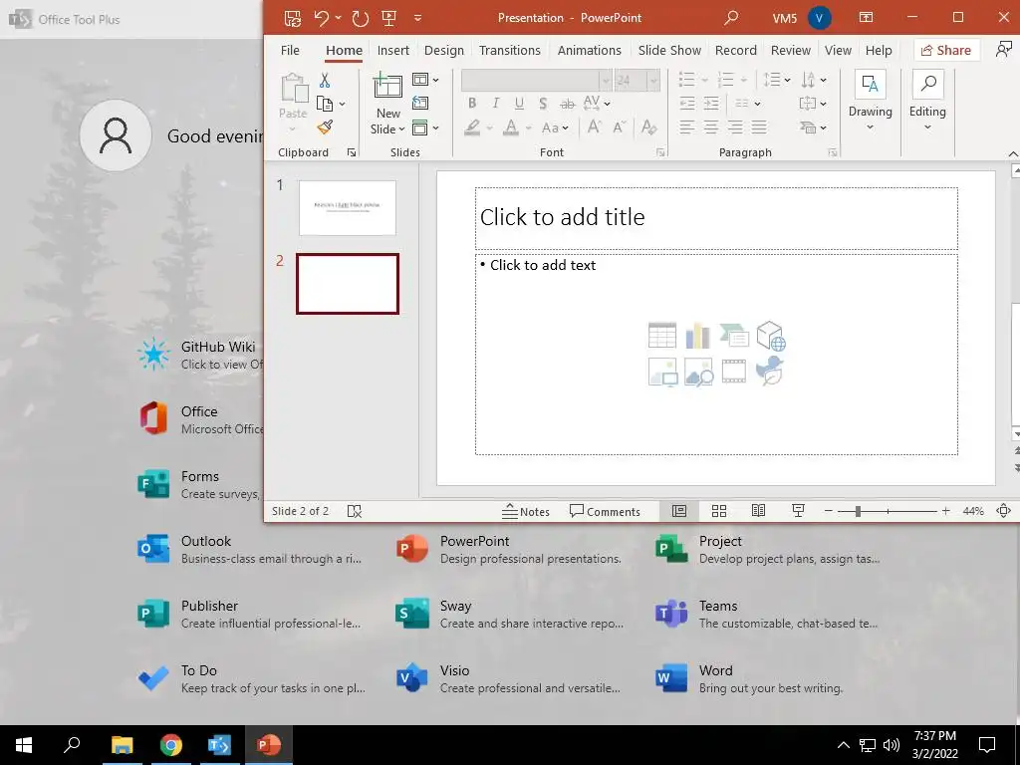Switch to Slide Sorter view
The width and height of the screenshot is (1020, 765).
point(719,511)
